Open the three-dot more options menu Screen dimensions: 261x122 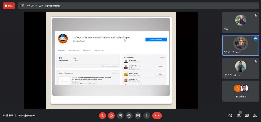tap(147, 116)
